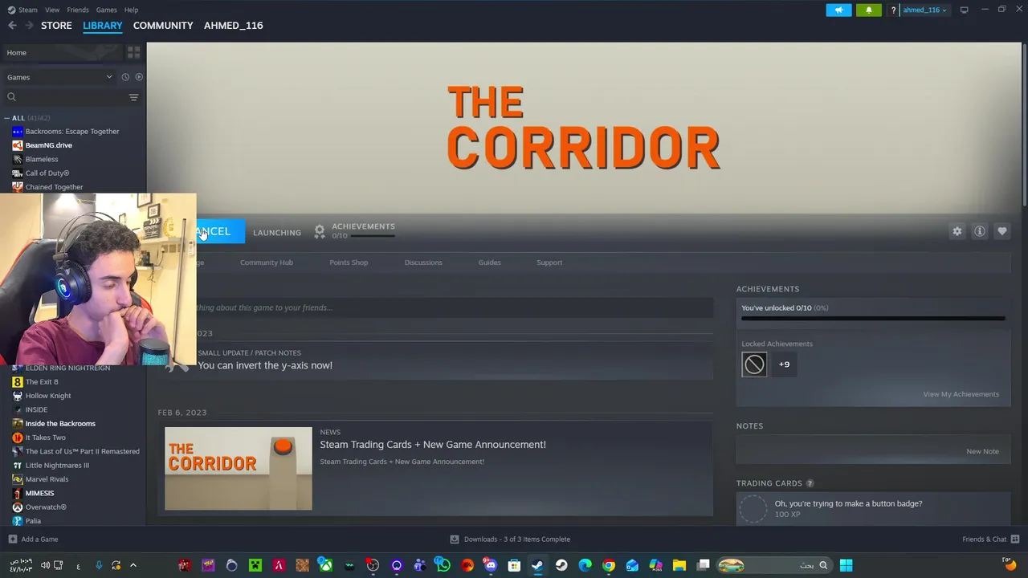
Task: Open 'You can invert the y-axis now!' post
Action: (265, 365)
